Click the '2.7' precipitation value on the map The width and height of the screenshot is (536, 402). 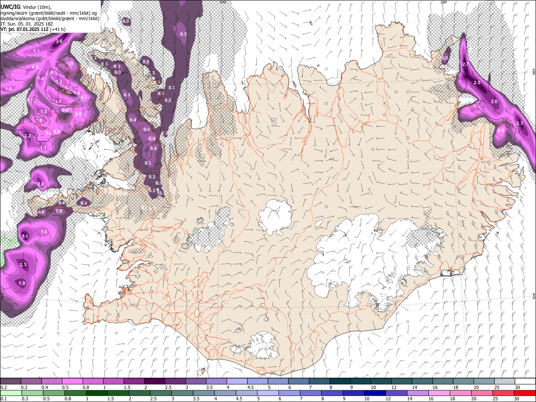[x=466, y=64]
